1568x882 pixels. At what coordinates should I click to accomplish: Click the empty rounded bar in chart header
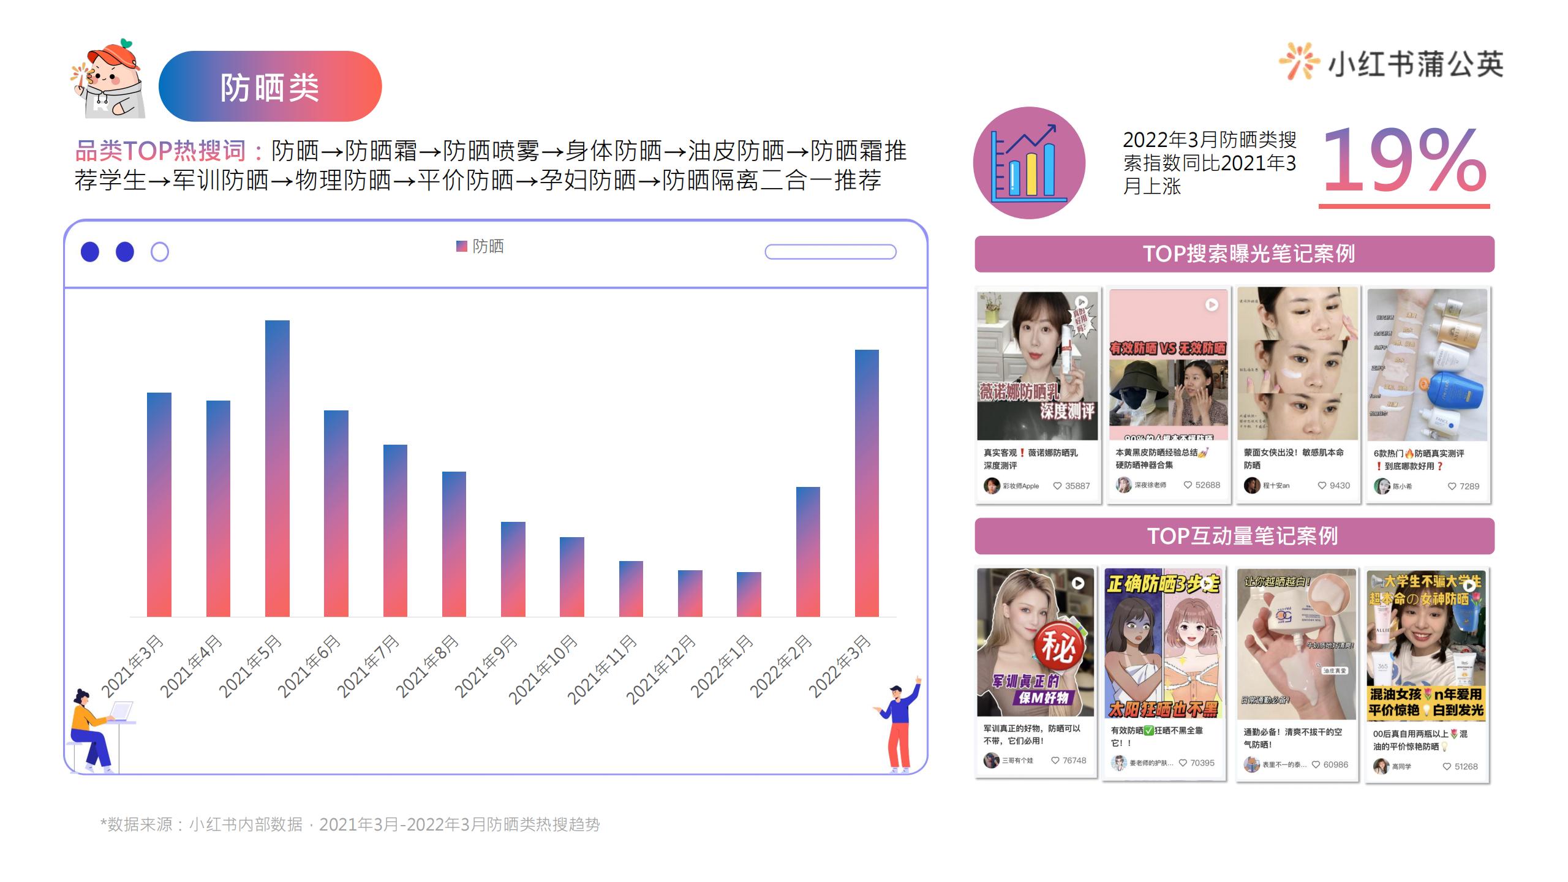point(830,252)
